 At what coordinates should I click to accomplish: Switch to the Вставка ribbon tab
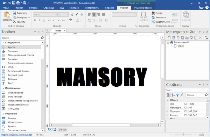click(x=33, y=8)
